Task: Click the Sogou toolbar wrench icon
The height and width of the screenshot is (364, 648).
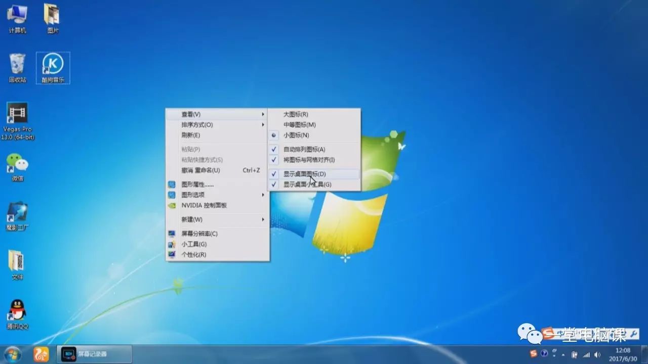Action: 633,334
